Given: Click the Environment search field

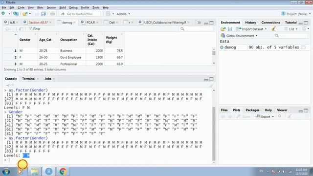Looking at the screenshot, I should 291,36.
